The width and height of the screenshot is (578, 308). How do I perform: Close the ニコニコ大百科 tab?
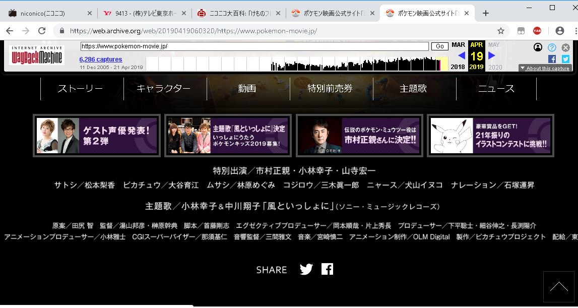[278, 13]
